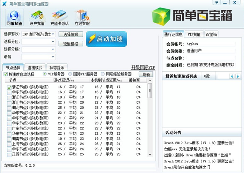Screen dimensions: 244x173
Task: Sort by the 游戏延迟/ms column header
Action: click(x=71, y=80)
